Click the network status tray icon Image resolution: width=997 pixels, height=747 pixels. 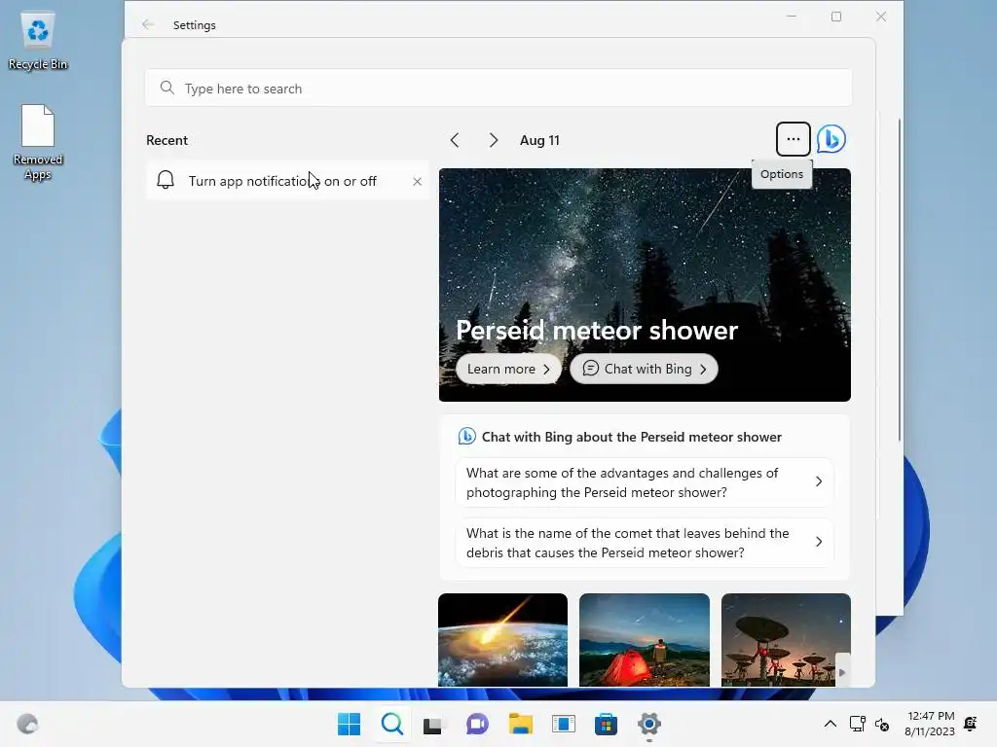(857, 724)
